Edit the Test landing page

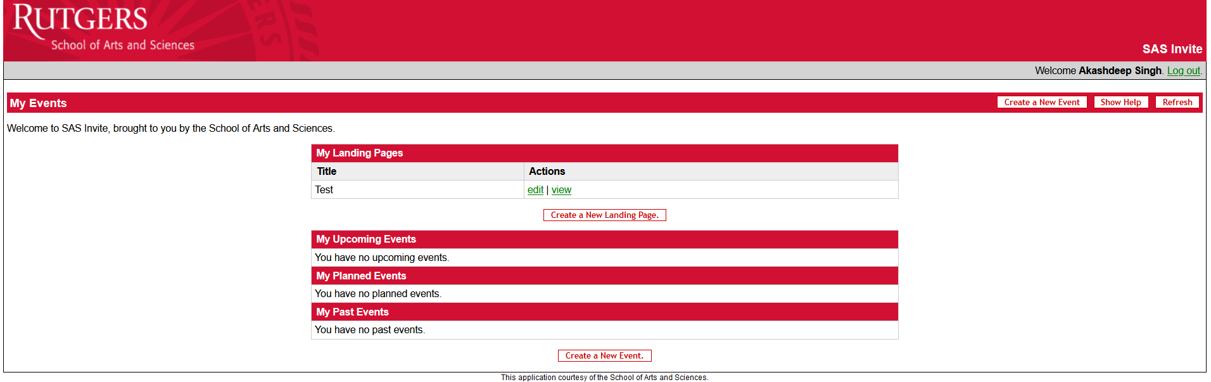pyautogui.click(x=535, y=189)
